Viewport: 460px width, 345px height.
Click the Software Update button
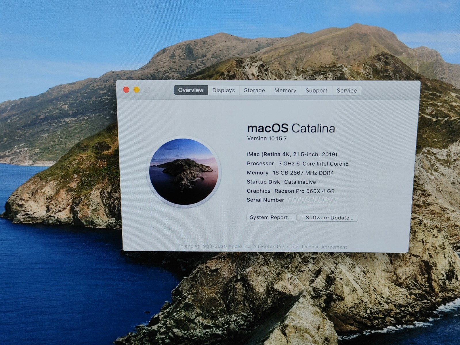330,218
